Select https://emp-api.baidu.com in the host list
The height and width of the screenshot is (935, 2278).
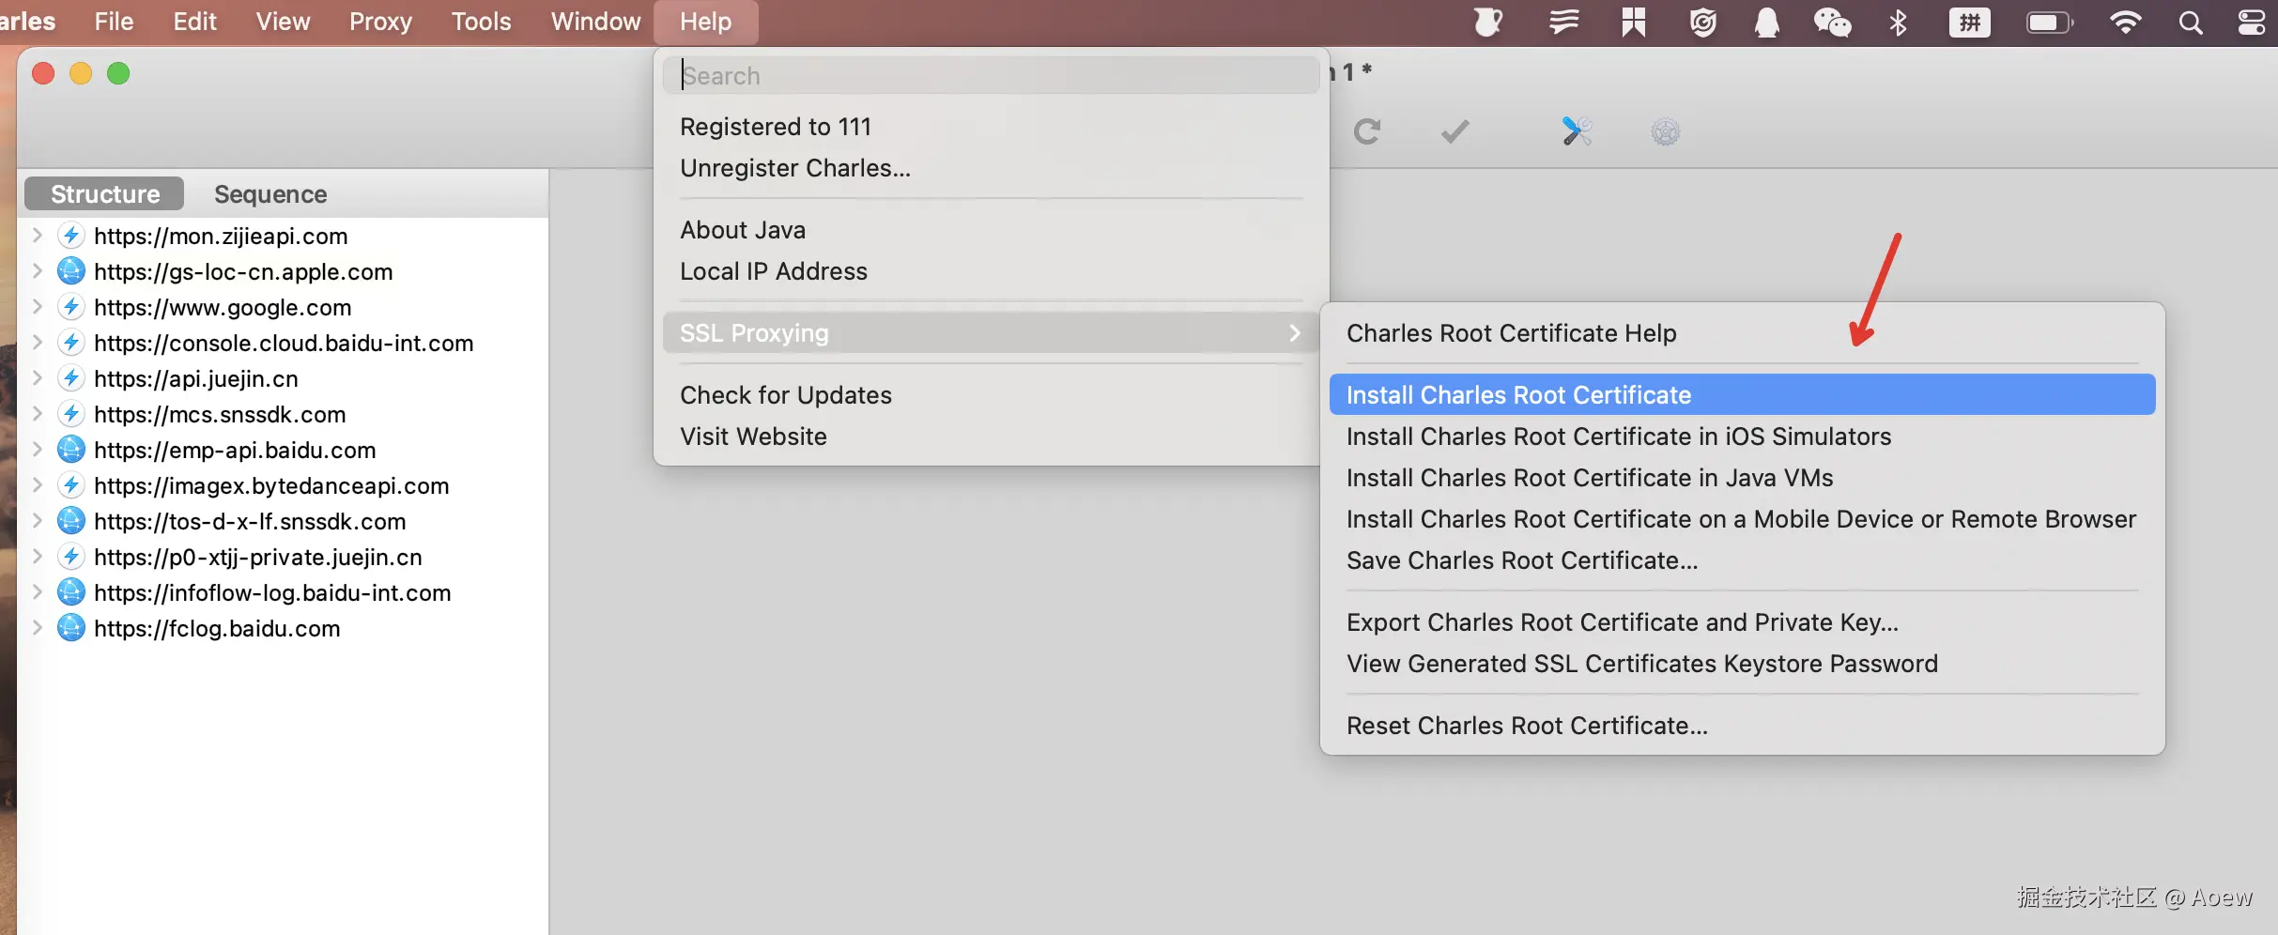235,451
